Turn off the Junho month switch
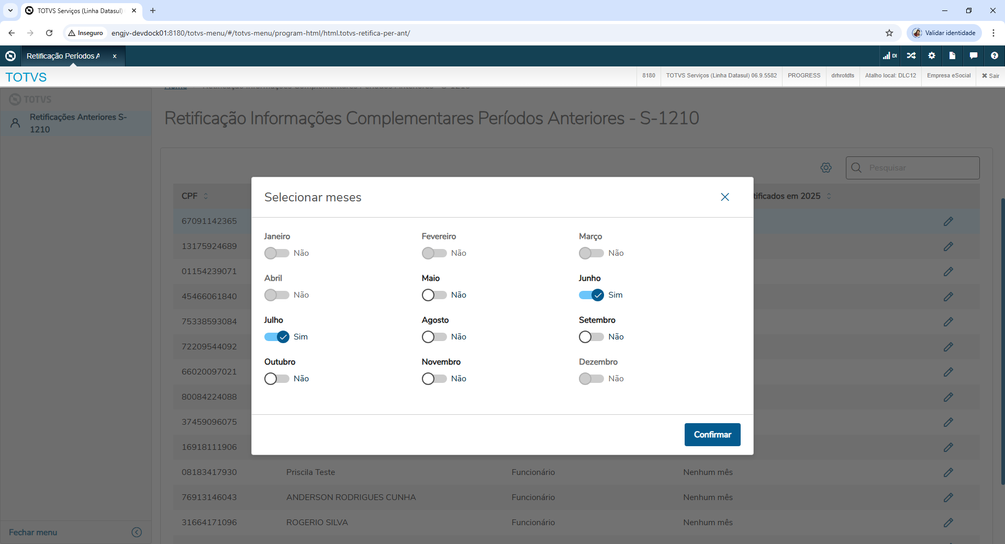This screenshot has width=1005, height=544. point(591,295)
